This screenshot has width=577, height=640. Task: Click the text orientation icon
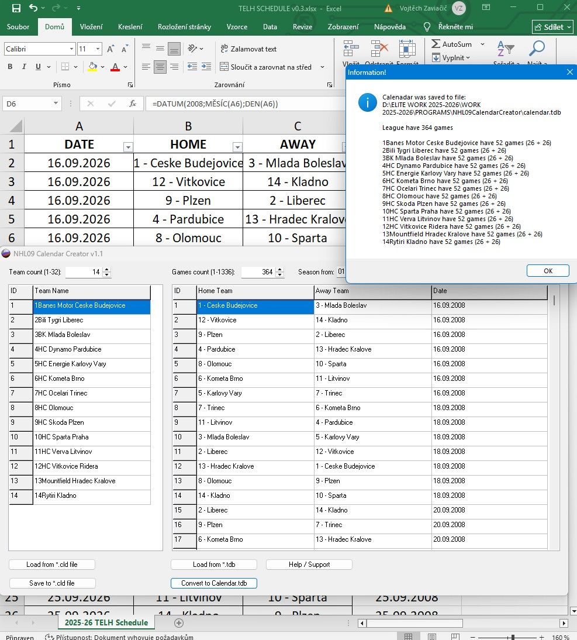[192, 49]
